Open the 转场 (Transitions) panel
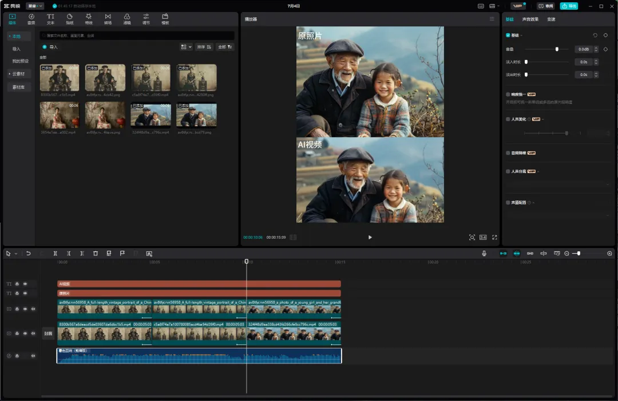The height and width of the screenshot is (401, 618). click(108, 19)
